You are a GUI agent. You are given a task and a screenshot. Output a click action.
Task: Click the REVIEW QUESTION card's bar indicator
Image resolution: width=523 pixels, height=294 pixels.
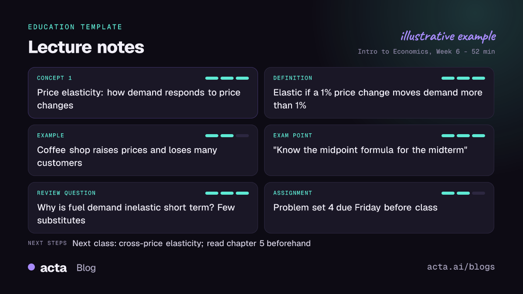[227, 193]
